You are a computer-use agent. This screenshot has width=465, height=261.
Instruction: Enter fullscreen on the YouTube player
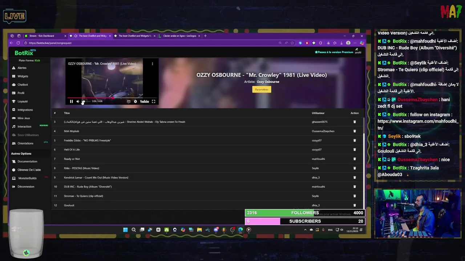pos(153,101)
